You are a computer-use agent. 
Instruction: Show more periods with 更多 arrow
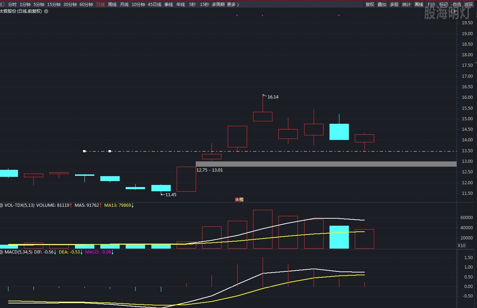coord(233,5)
